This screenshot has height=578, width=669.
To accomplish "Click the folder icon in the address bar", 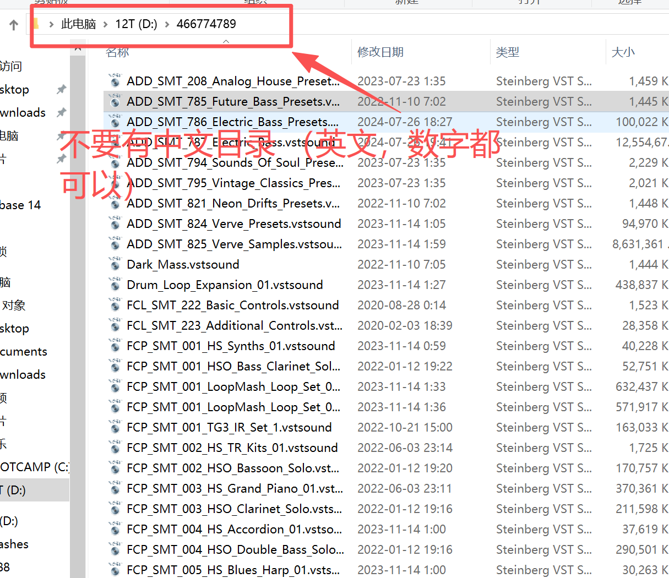I will [36, 24].
